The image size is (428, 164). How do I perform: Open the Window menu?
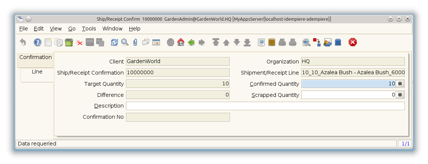pos(112,29)
